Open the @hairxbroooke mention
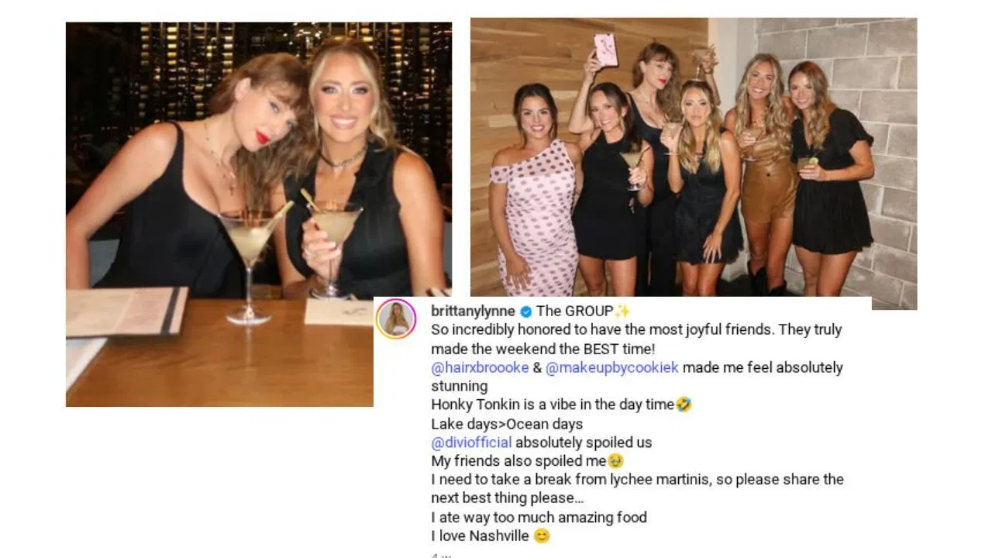992x558 pixels. (x=480, y=367)
